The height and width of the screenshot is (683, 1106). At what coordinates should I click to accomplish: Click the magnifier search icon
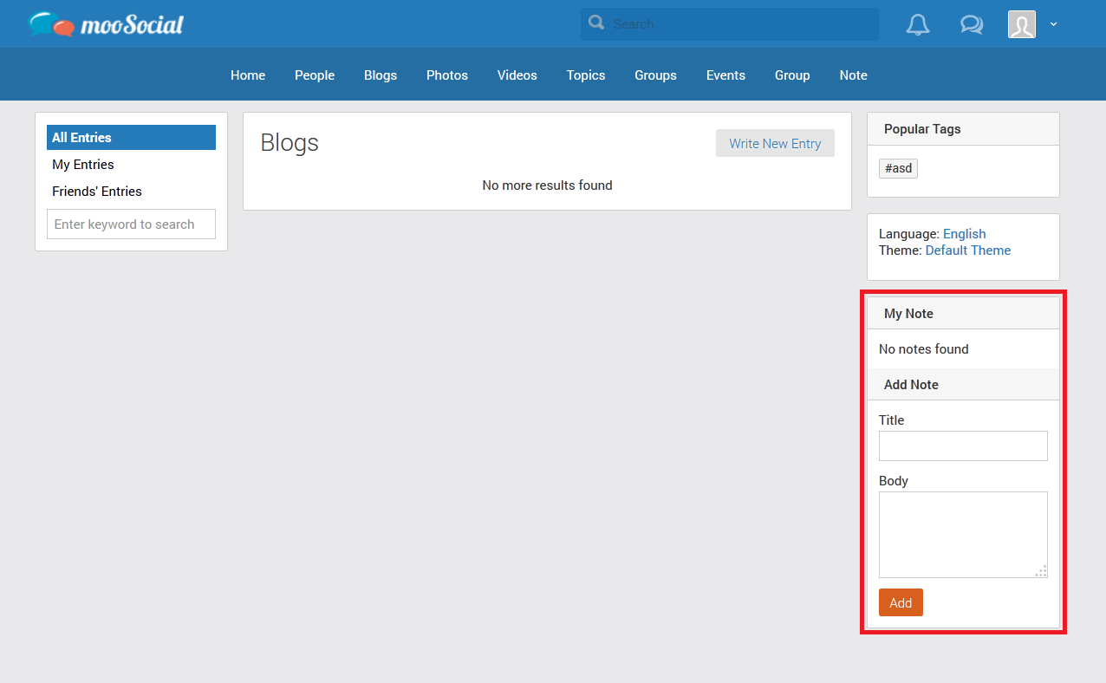596,23
